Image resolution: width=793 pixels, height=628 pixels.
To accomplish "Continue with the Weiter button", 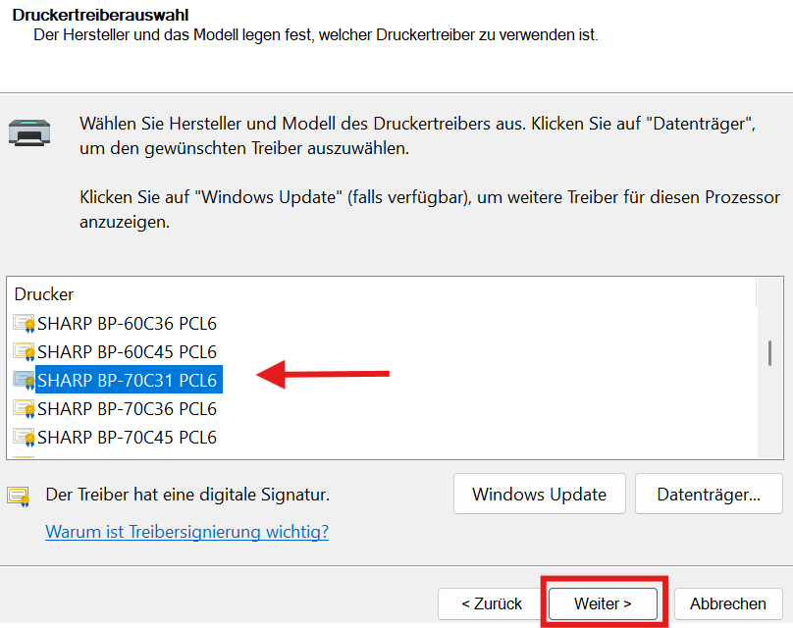I will [x=603, y=603].
